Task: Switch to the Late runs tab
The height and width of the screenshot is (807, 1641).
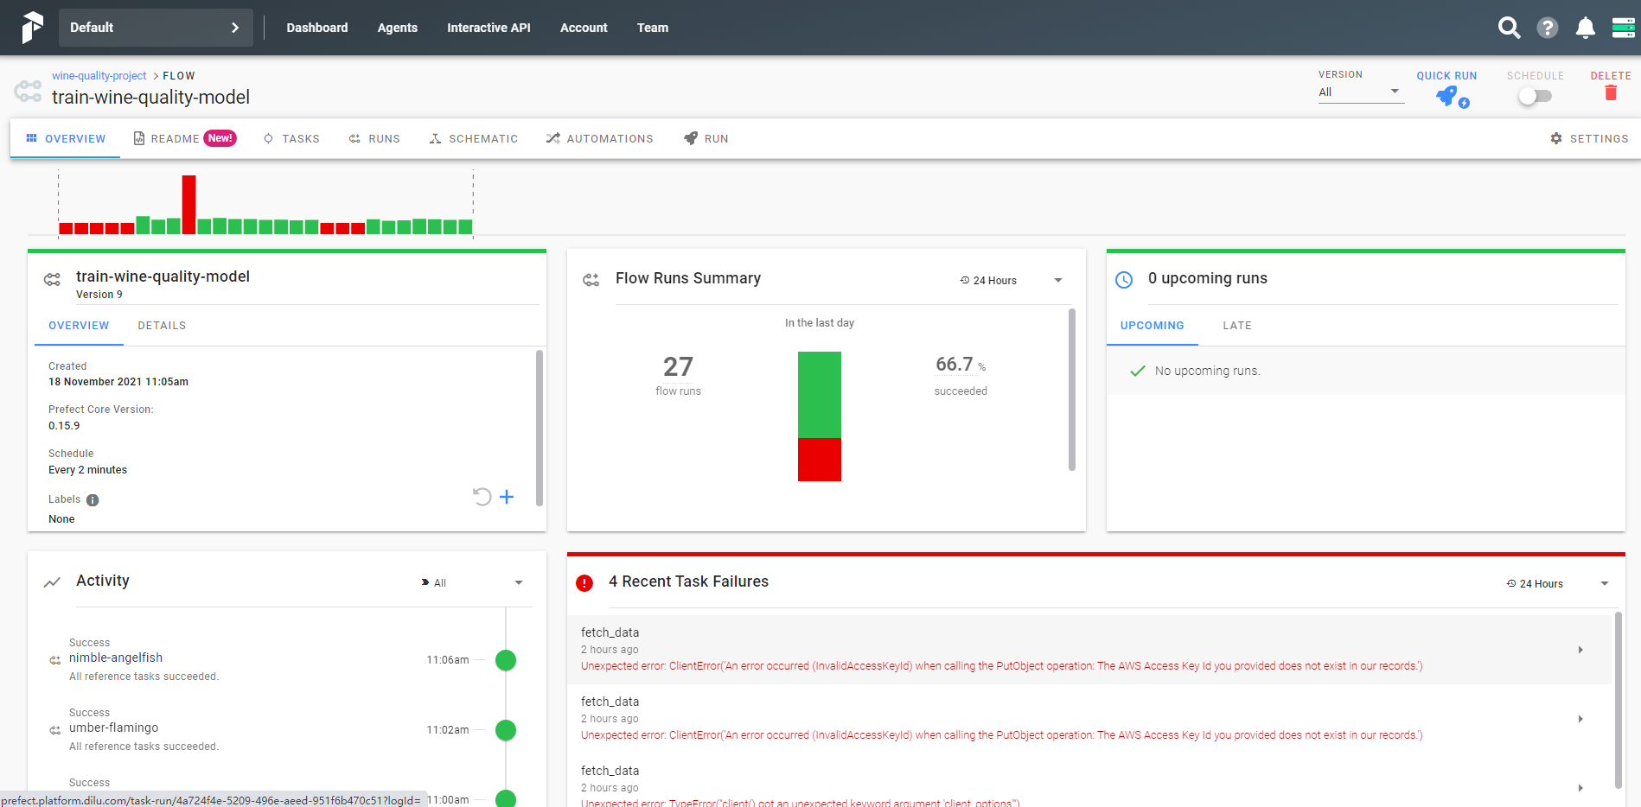Action: tap(1237, 326)
